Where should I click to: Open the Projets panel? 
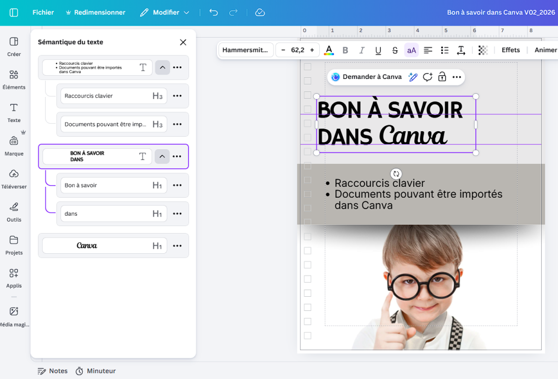click(14, 246)
